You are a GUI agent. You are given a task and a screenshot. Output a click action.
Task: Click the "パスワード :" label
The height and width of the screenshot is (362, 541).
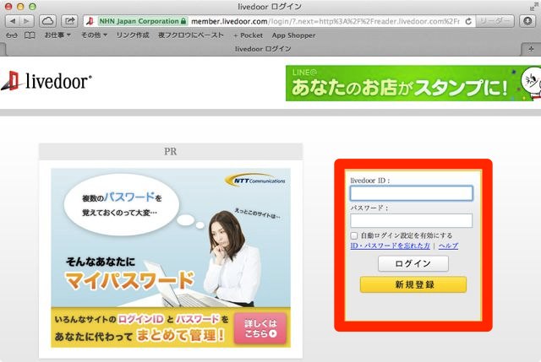[369, 208]
